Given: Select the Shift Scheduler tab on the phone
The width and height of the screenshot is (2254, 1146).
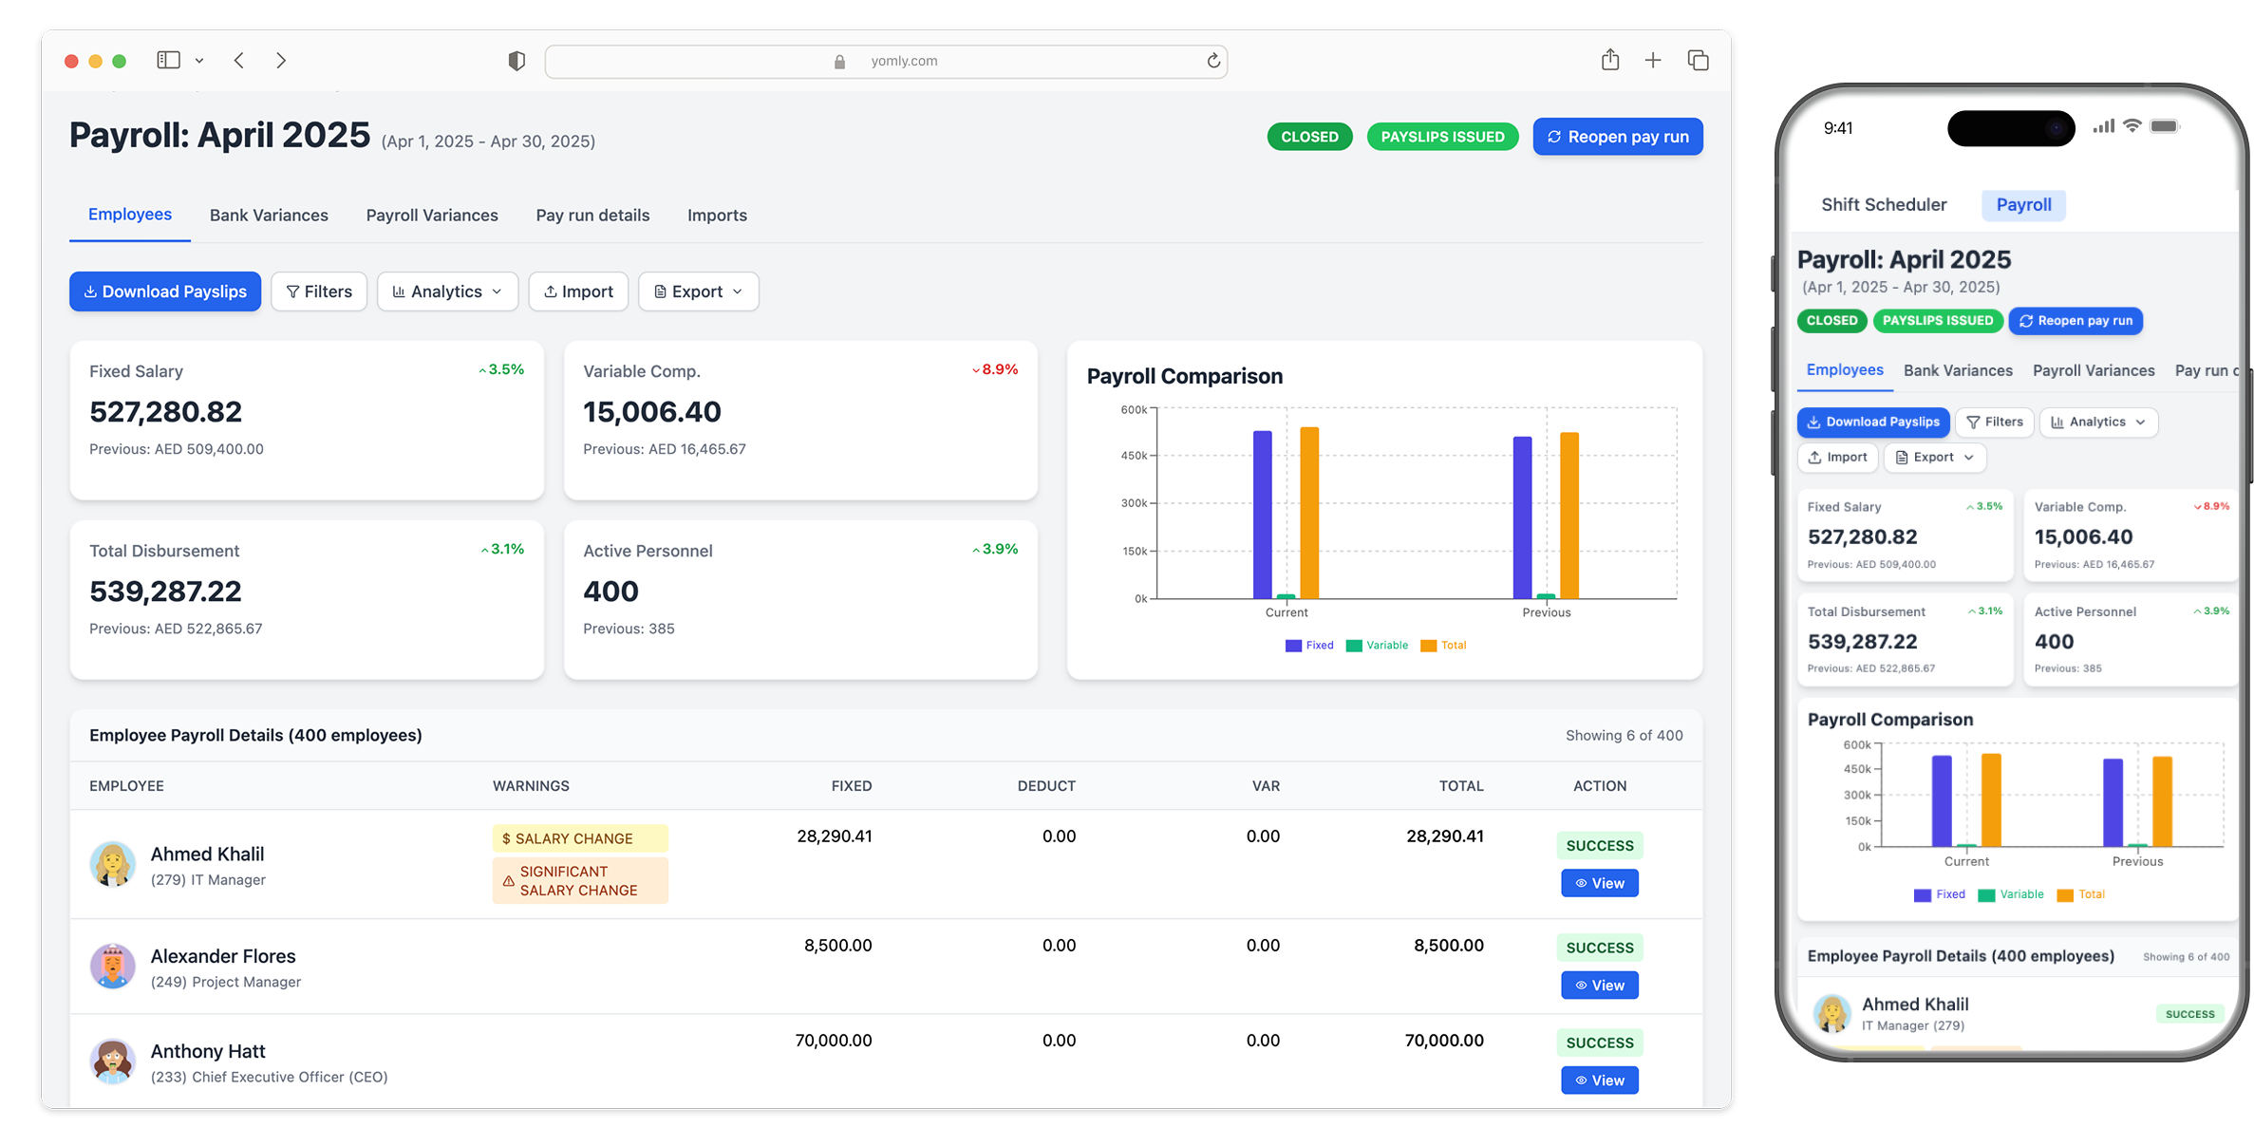Looking at the screenshot, I should [1884, 204].
